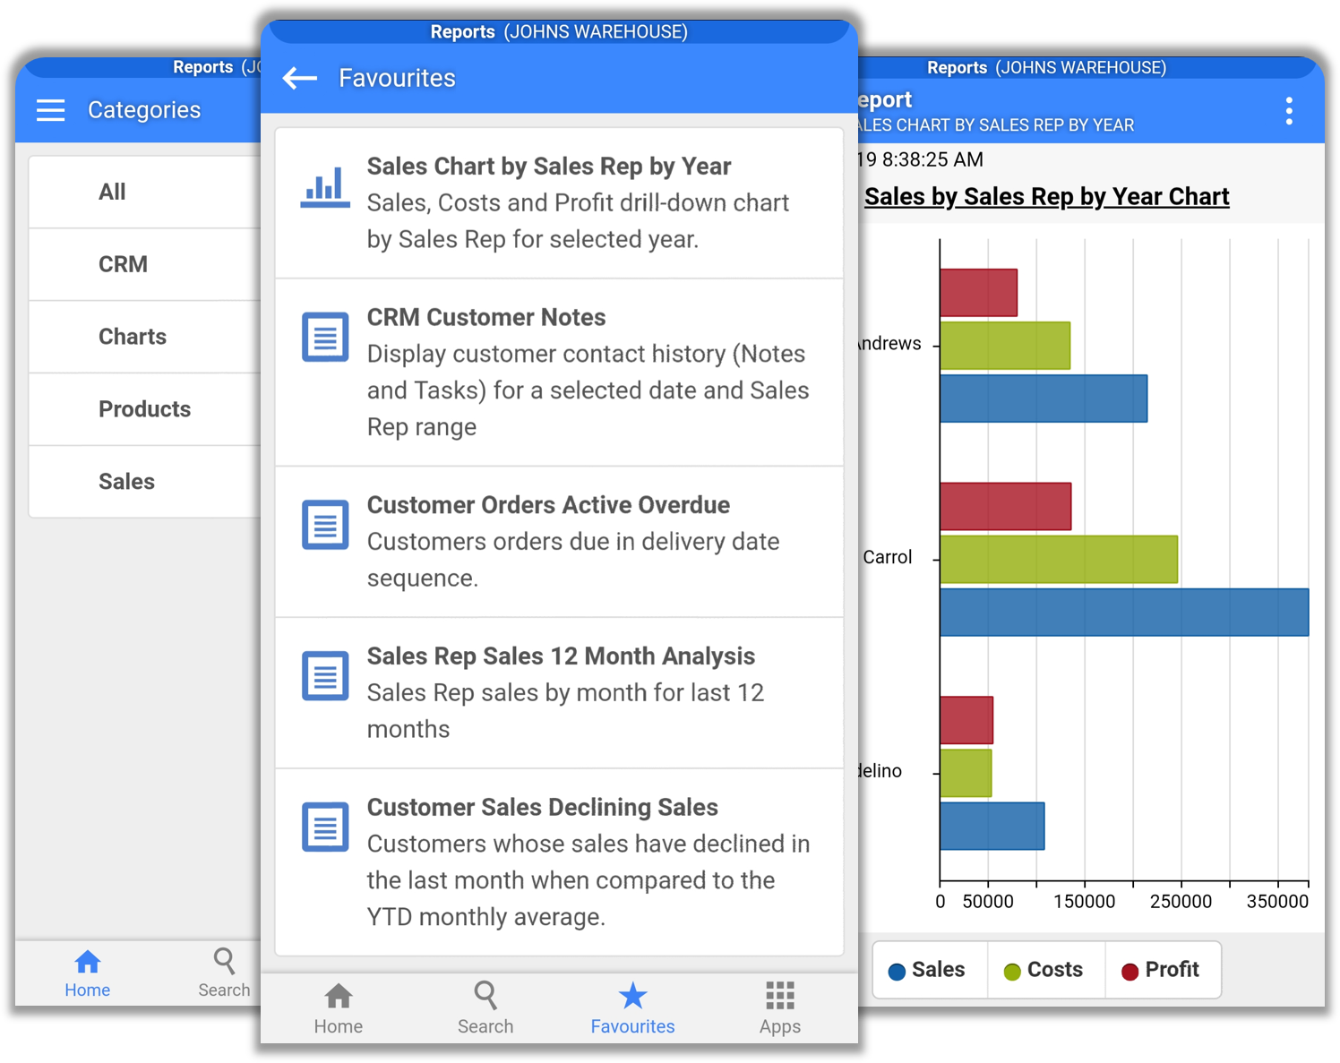Click Andrews' green Costs bar
This screenshot has height=1063, width=1340.
coord(1005,346)
